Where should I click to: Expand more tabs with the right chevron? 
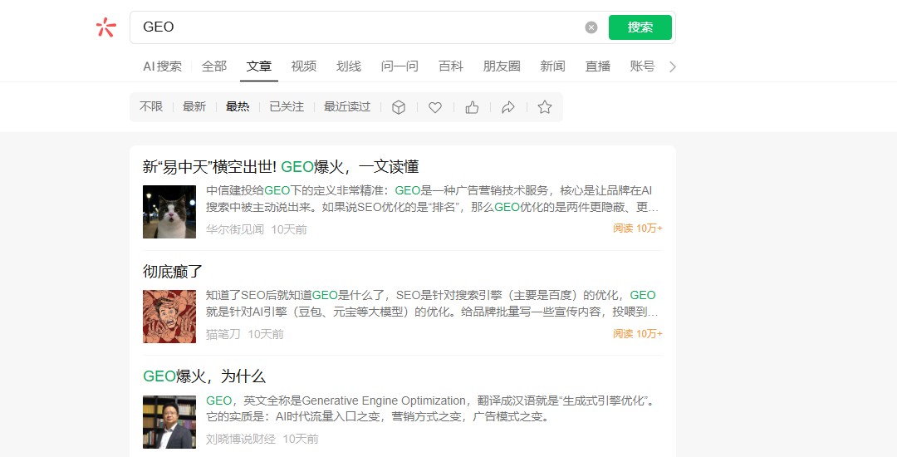[x=673, y=67]
